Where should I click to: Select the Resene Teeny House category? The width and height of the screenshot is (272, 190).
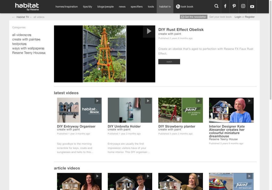pyautogui.click(x=27, y=53)
